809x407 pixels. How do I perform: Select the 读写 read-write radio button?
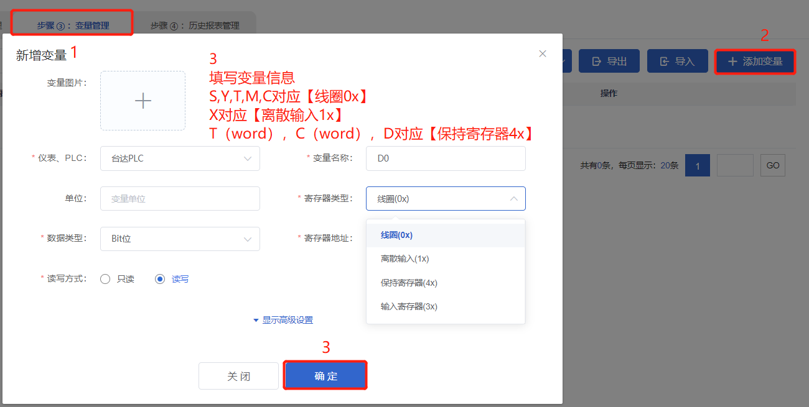point(161,279)
